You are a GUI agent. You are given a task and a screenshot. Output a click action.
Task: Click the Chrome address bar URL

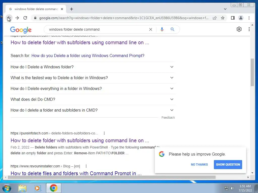(x=124, y=18)
